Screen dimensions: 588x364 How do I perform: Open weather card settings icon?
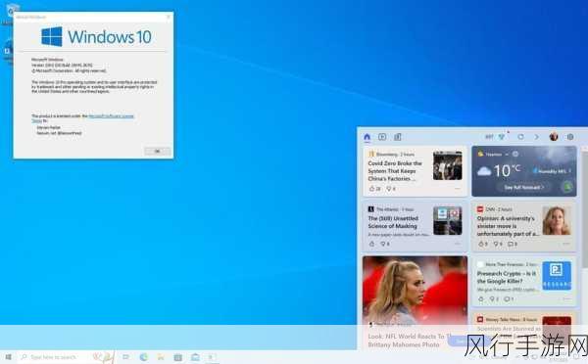515,154
